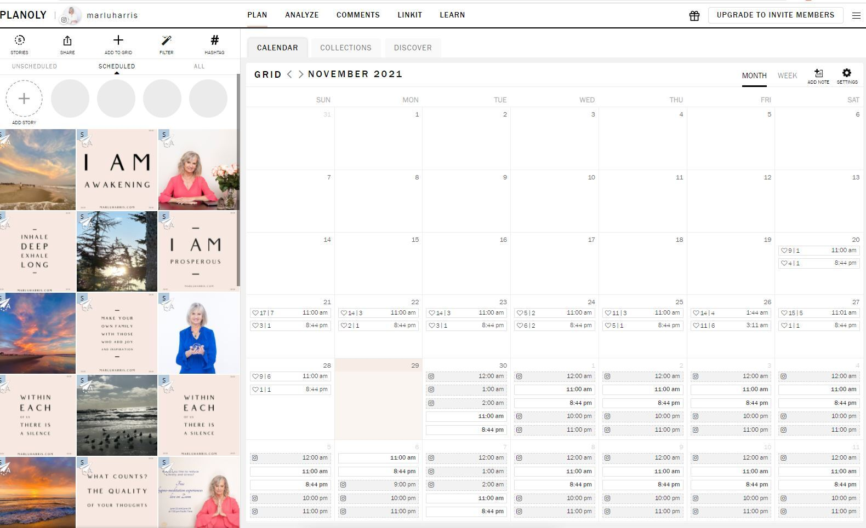866x528 pixels.
Task: Select the Collections tab
Action: pyautogui.click(x=346, y=48)
